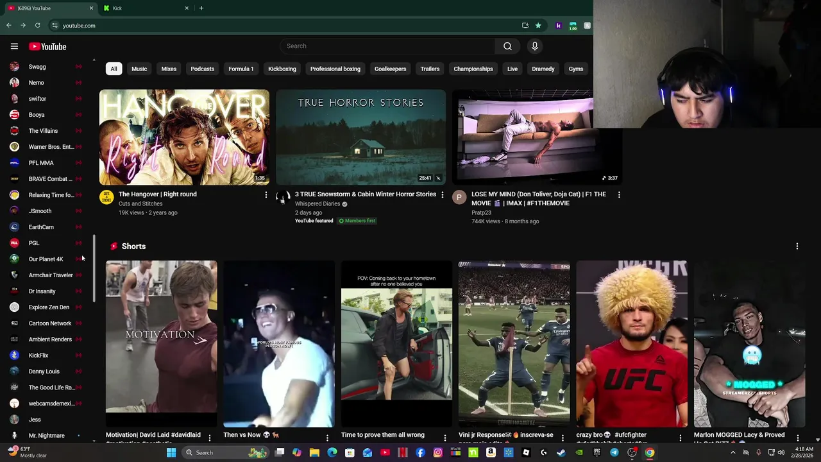Open more options for The Hangover video
Viewport: 821px width, 462px height.
[266, 194]
